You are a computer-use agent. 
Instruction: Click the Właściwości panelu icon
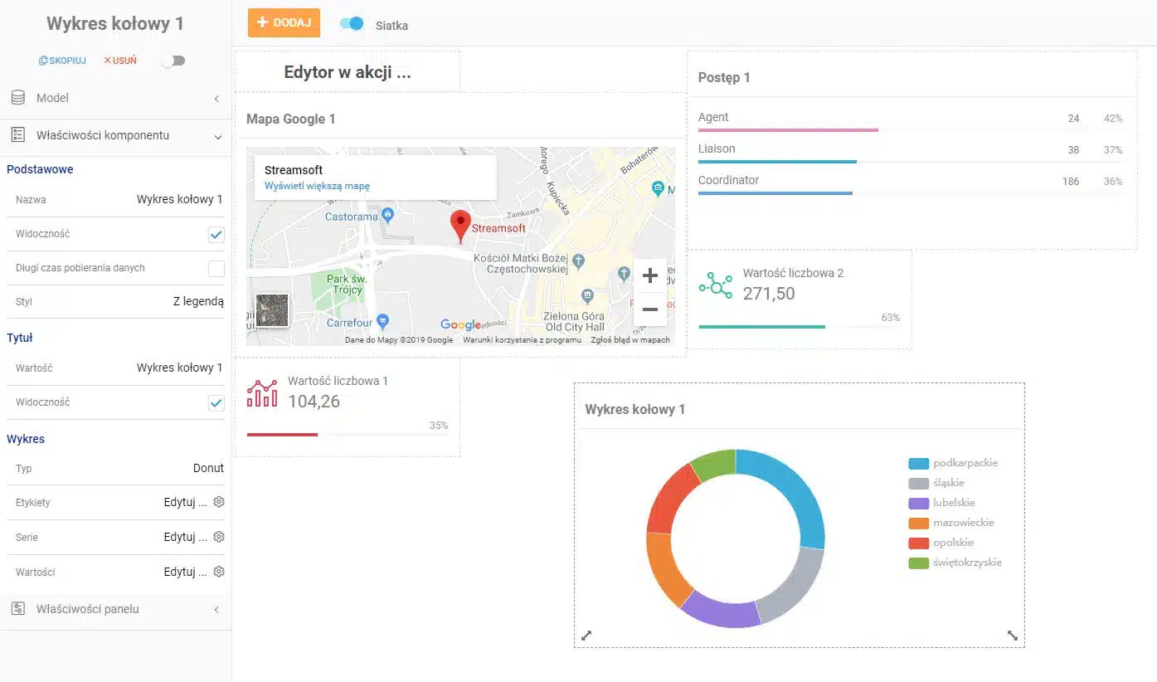[17, 609]
